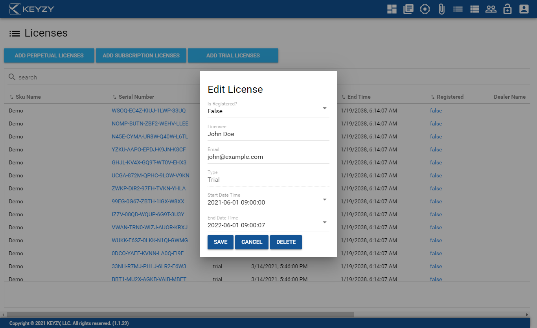Save the edited license

(x=220, y=242)
